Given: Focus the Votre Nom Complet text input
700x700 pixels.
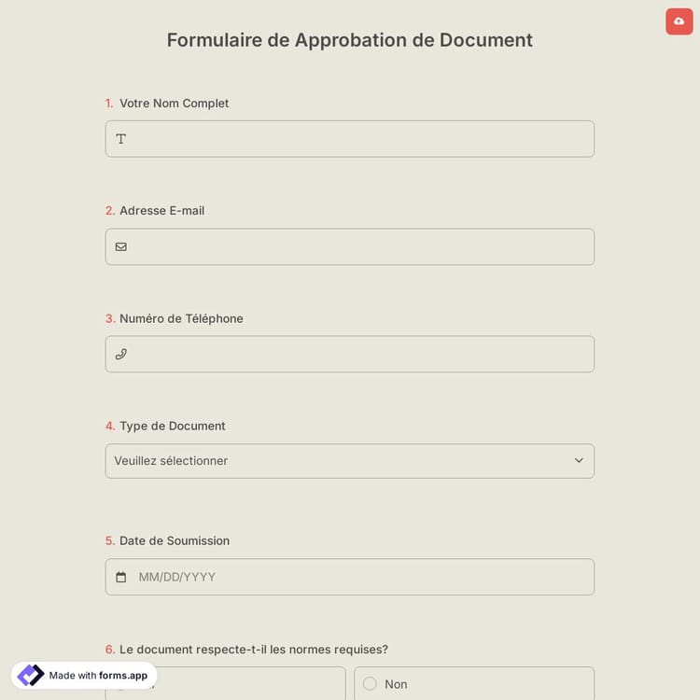Looking at the screenshot, I should coord(359,139).
